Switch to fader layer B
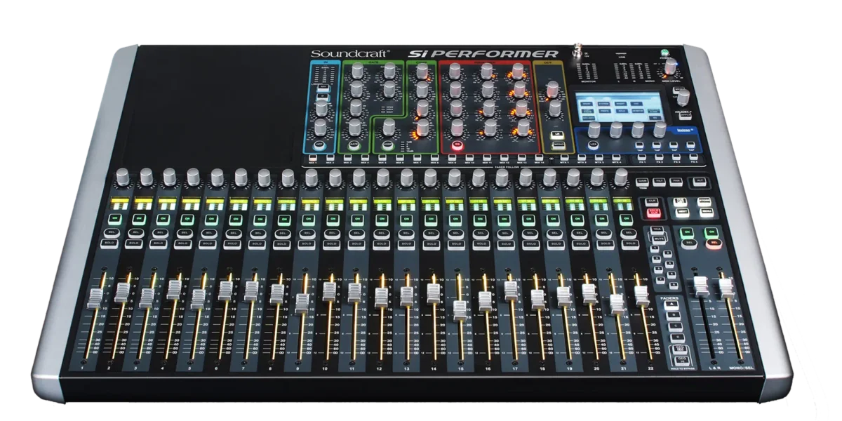Screen dimensions: 842x421 (x=674, y=316)
